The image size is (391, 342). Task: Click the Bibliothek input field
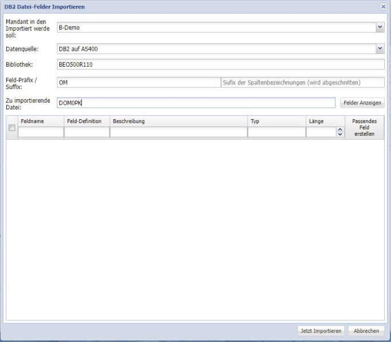220,64
